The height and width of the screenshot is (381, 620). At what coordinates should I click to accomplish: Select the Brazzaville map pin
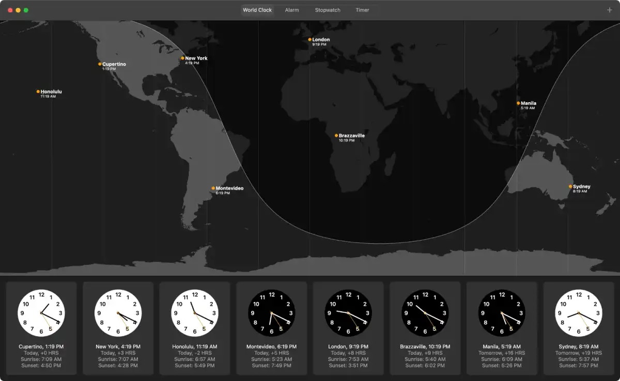(x=336, y=135)
